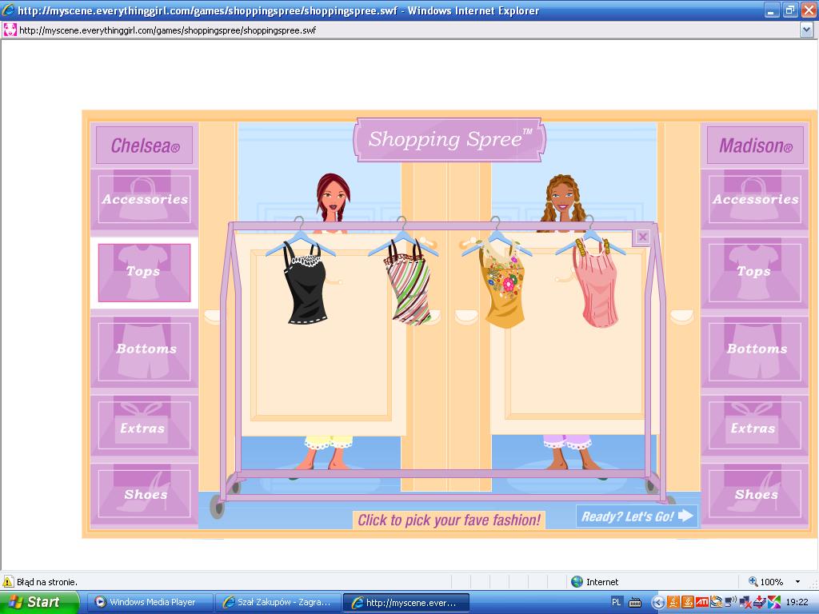Image resolution: width=819 pixels, height=614 pixels.
Task: Open Madison's Tops category
Action: click(x=755, y=273)
